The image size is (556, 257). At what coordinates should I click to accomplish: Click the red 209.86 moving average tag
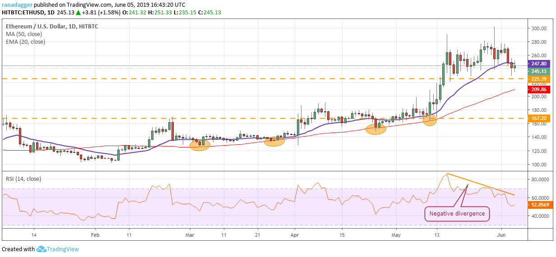point(539,89)
